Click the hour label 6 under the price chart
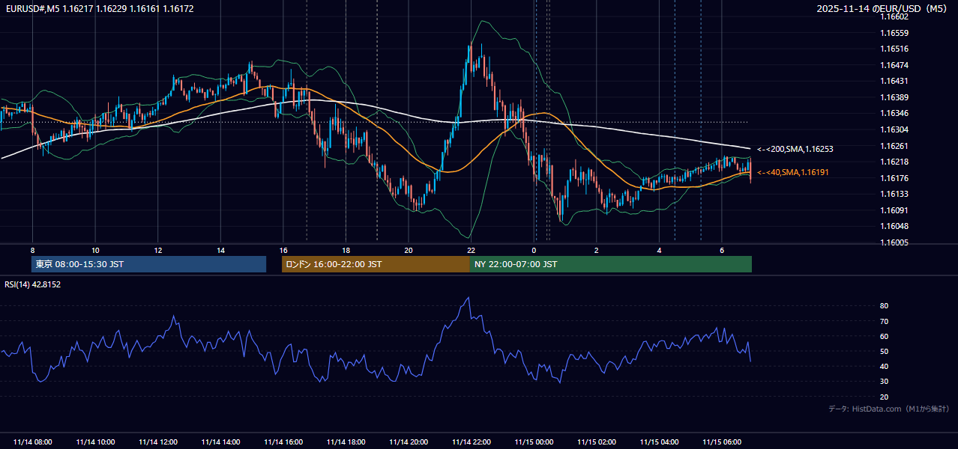Screen dimensions: 958x449 tap(721, 250)
